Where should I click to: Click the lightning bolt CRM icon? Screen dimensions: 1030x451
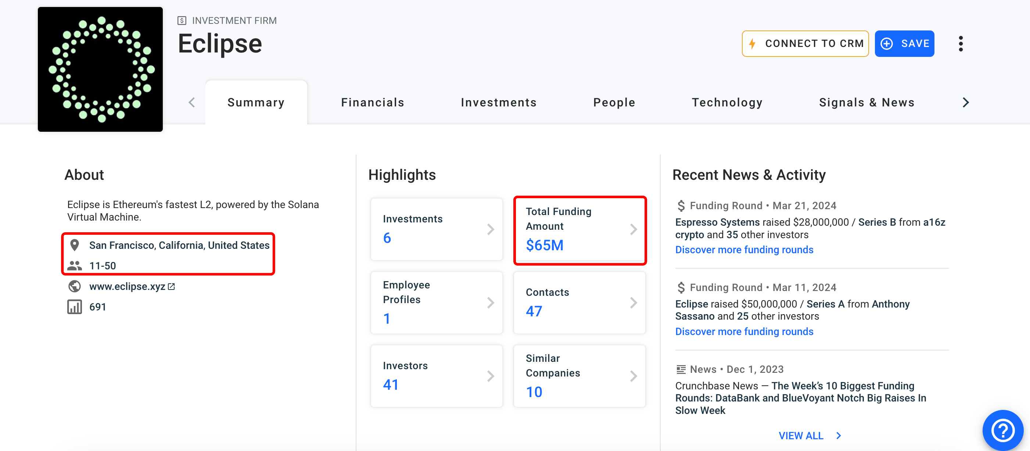pyautogui.click(x=752, y=44)
